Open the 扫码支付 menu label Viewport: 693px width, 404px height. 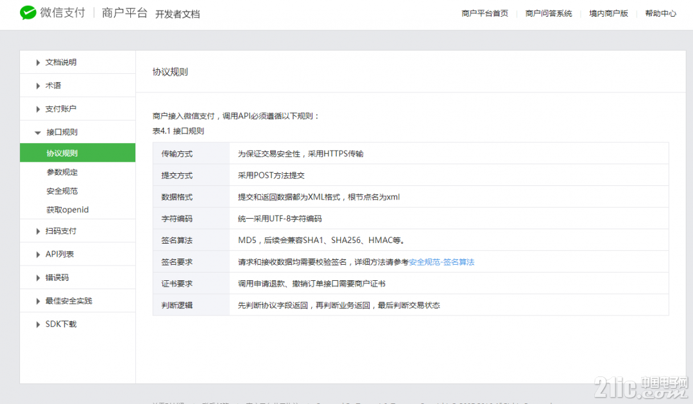(x=61, y=231)
